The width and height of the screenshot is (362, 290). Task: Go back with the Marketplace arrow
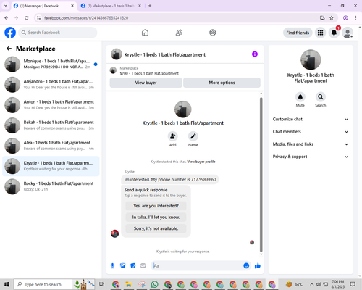coord(9,49)
